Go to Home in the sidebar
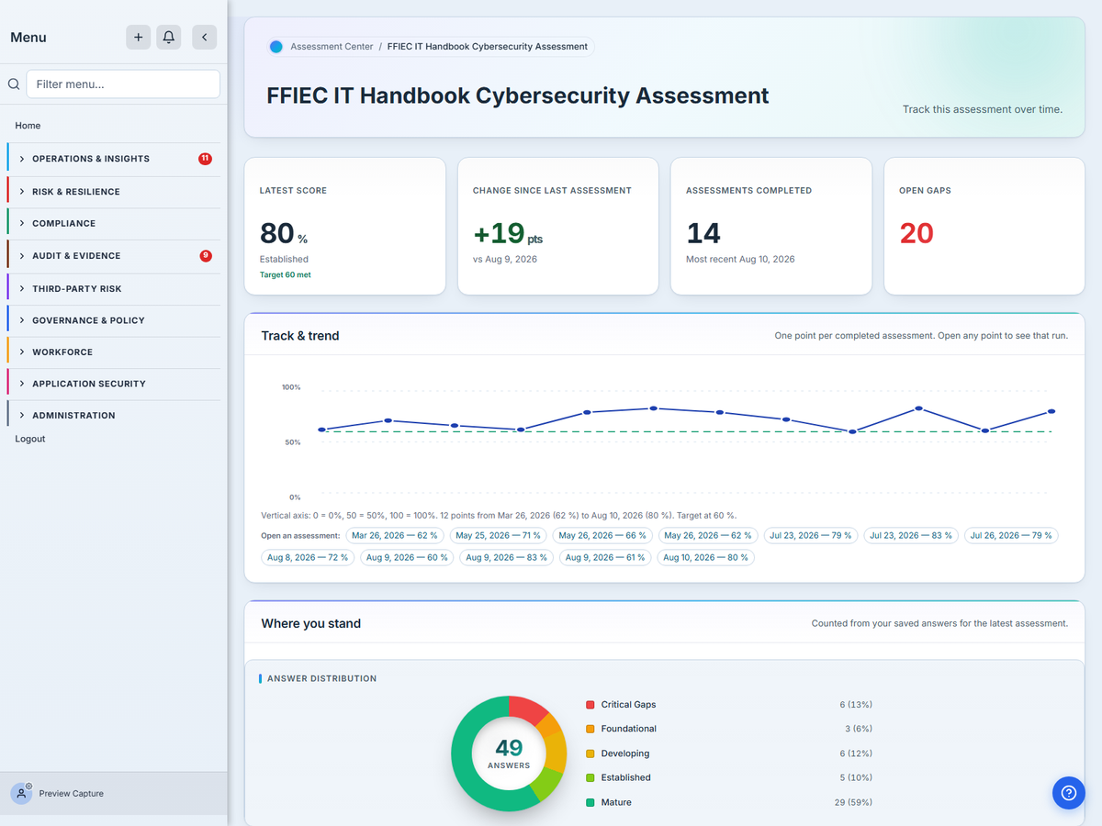The width and height of the screenshot is (1102, 826). tap(28, 126)
